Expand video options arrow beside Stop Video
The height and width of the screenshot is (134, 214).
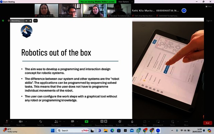tap(26, 121)
